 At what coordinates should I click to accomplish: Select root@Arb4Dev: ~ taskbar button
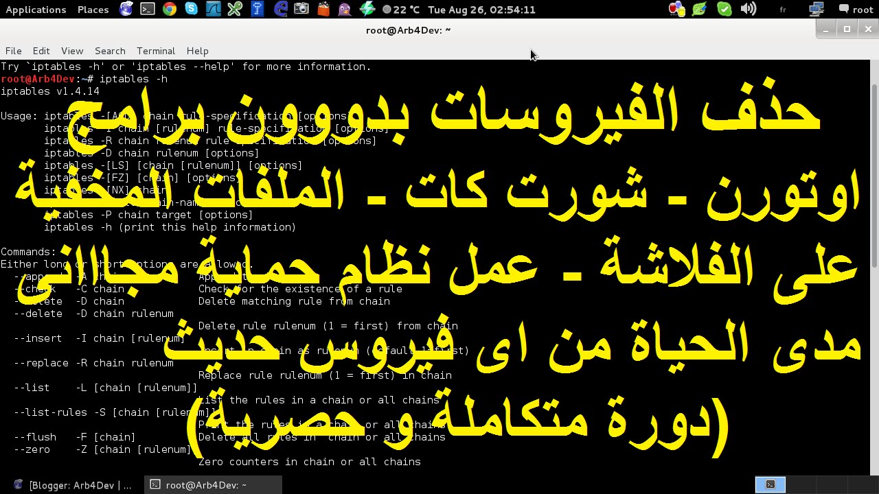coord(214,485)
